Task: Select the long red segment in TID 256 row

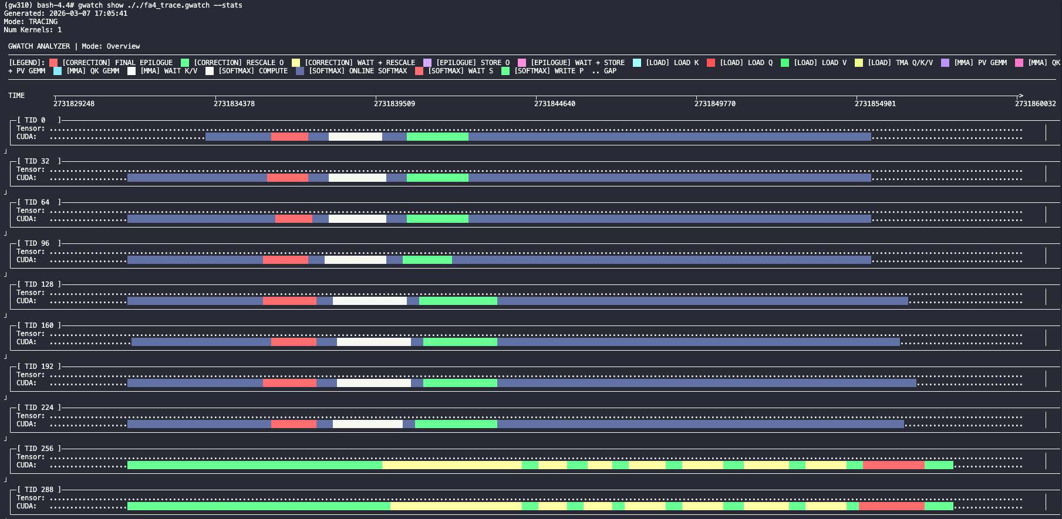Action: (894, 465)
